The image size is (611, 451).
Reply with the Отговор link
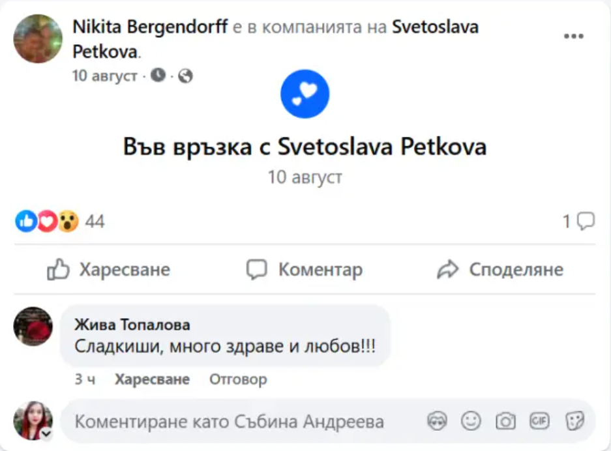pyautogui.click(x=240, y=379)
